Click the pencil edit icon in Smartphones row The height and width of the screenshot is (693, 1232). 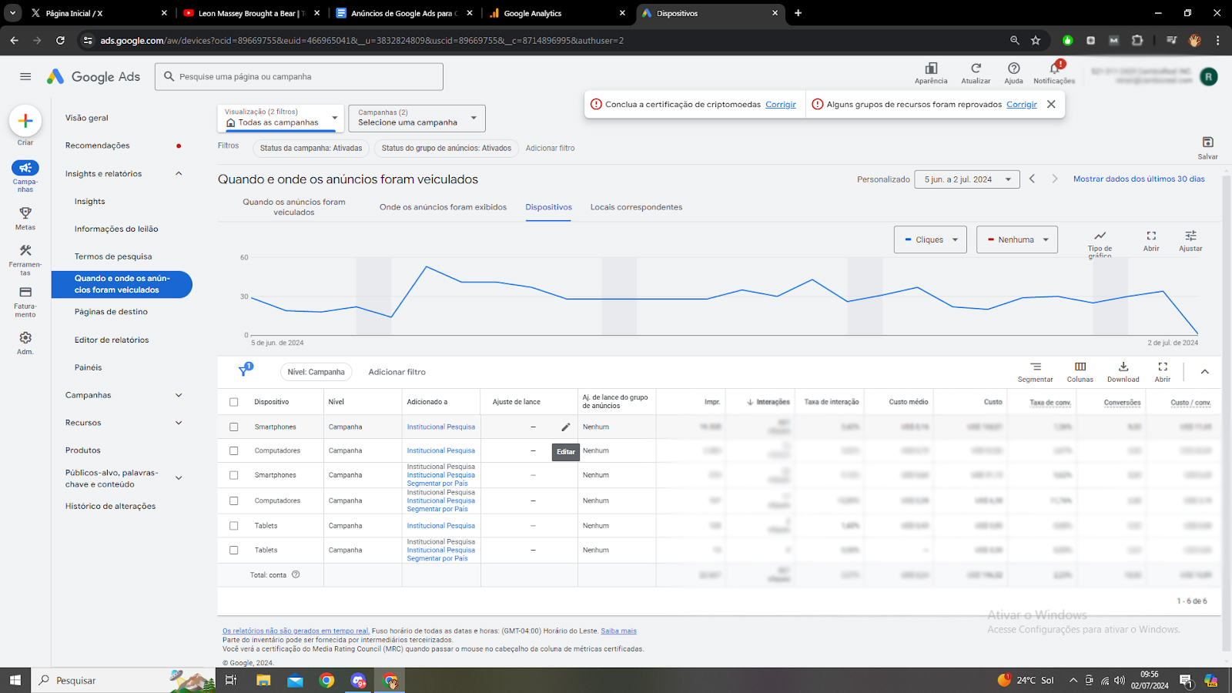click(566, 427)
